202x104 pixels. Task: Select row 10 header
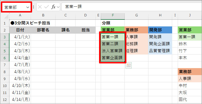click(5, 86)
